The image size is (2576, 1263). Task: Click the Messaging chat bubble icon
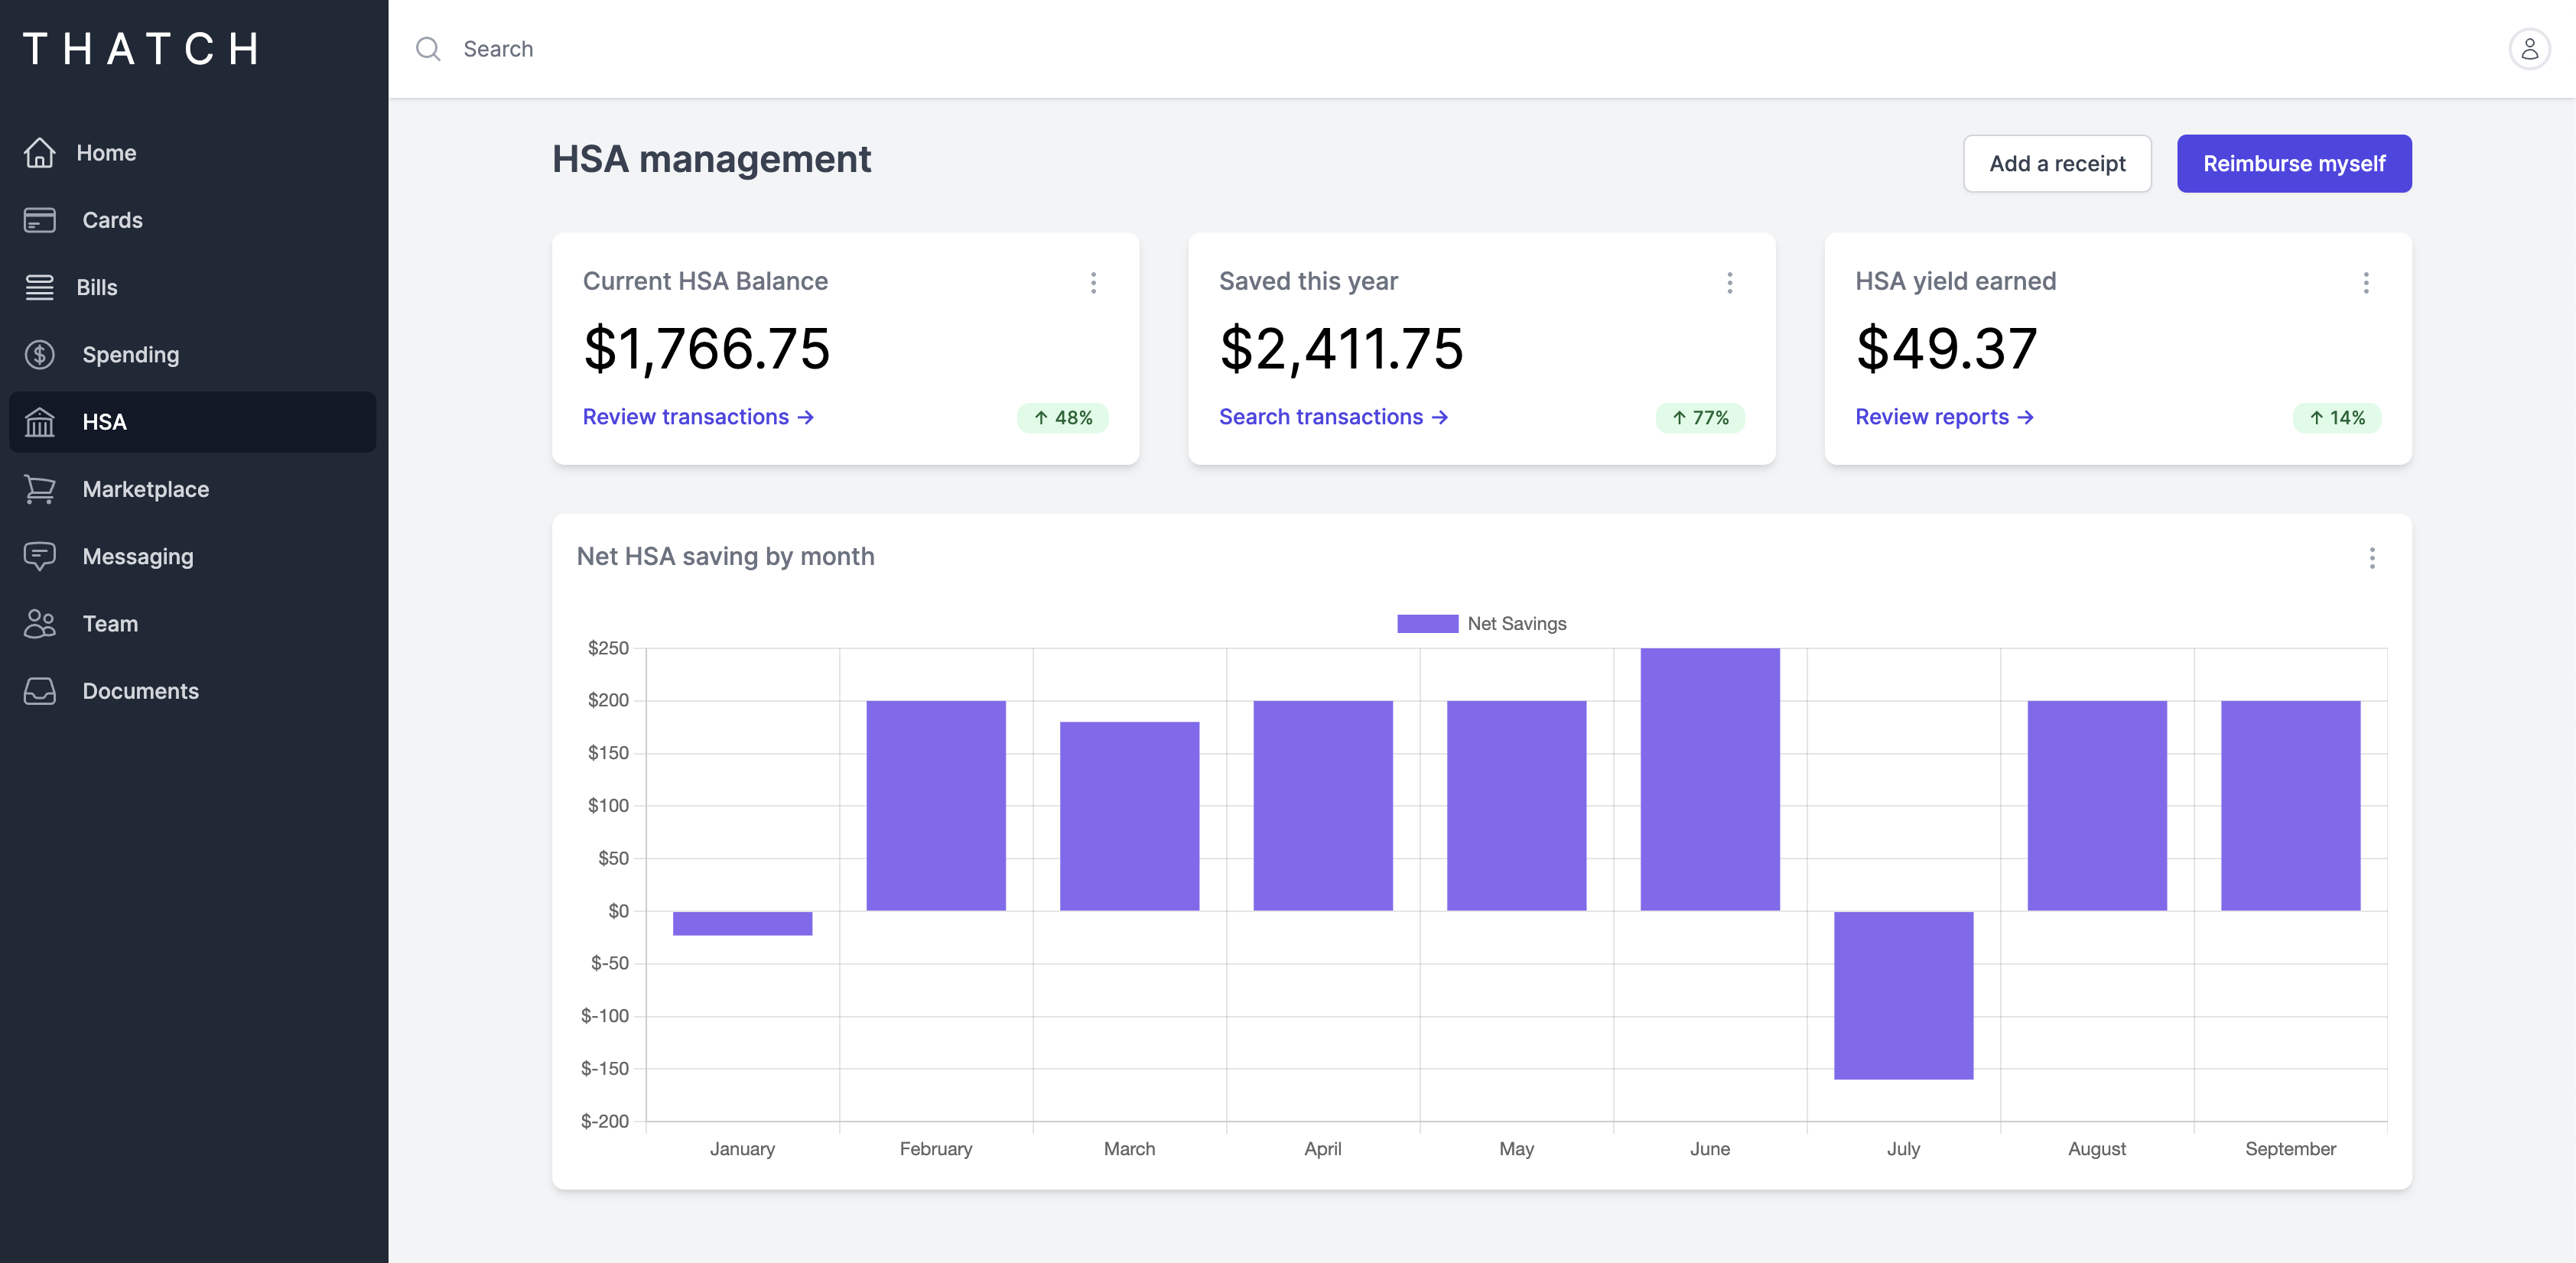pyautogui.click(x=40, y=557)
